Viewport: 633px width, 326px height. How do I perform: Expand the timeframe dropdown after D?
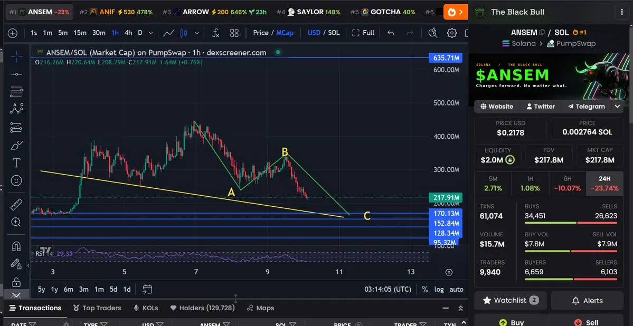point(151,33)
